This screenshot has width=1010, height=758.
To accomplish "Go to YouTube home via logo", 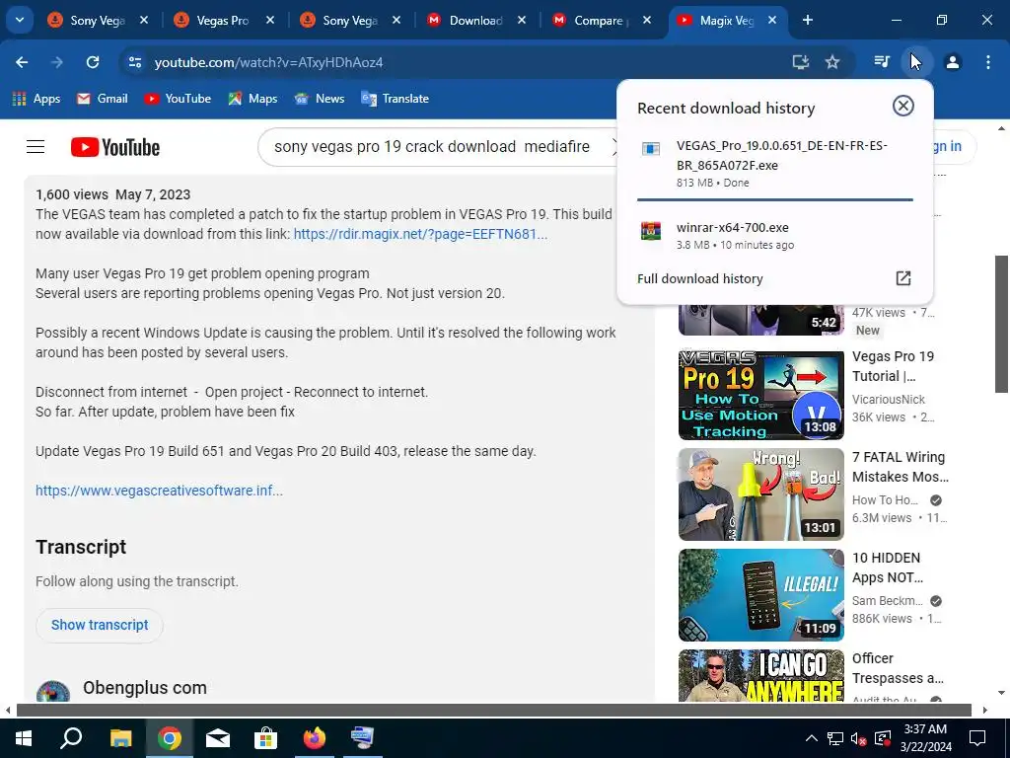I will 116,147.
